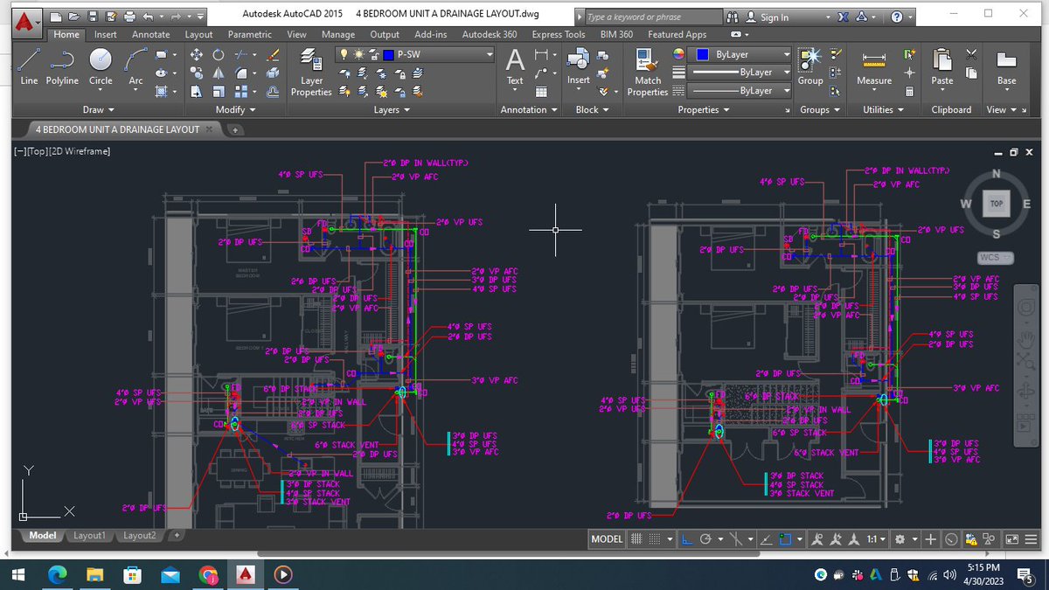Click the Save icon in quick access toolbar
This screenshot has width=1049, height=590.
93,16
